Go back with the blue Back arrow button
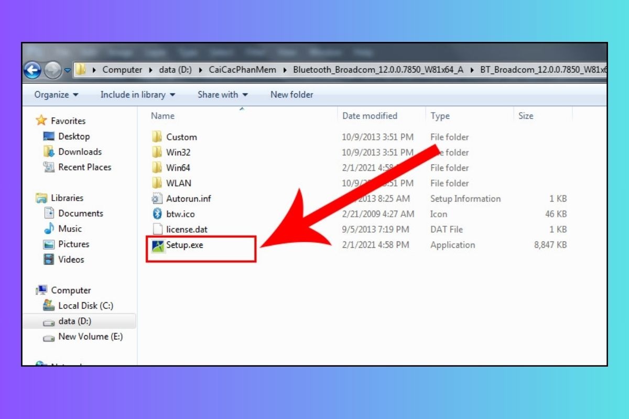629x419 pixels. [32, 70]
